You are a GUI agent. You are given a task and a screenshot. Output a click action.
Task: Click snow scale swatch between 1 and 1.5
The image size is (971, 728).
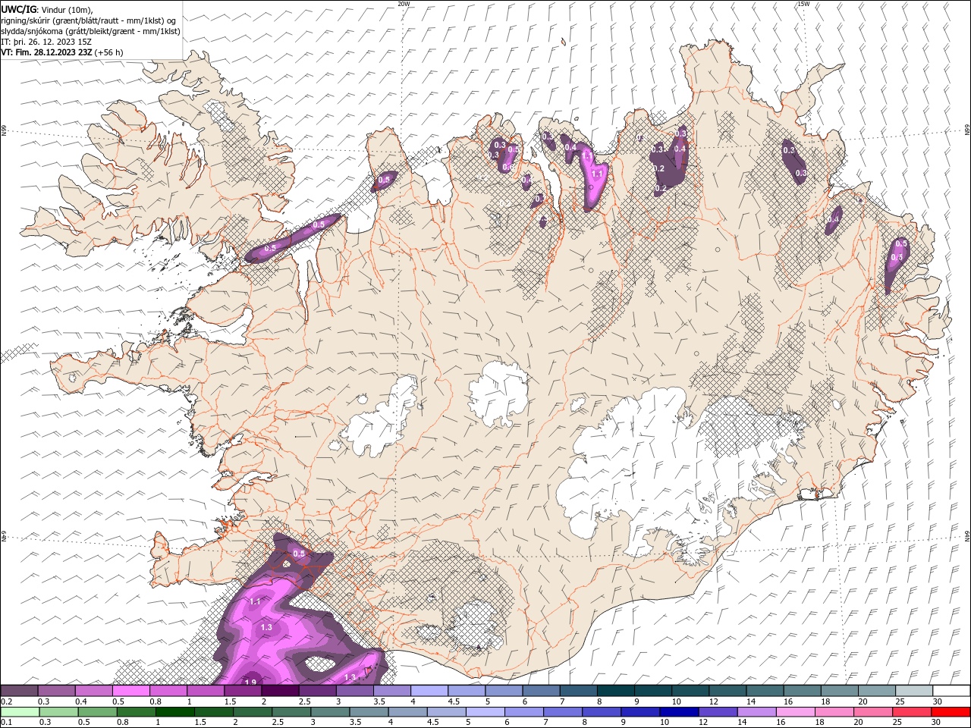pos(206,691)
